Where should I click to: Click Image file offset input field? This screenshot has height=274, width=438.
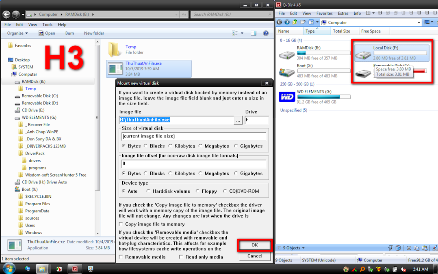tap(193, 163)
